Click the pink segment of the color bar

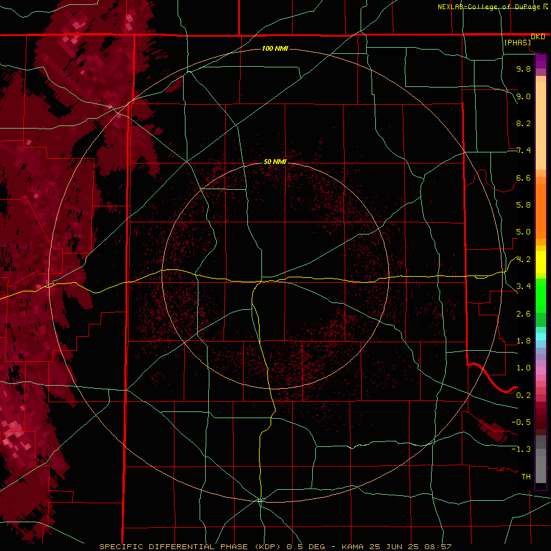pyautogui.click(x=541, y=371)
